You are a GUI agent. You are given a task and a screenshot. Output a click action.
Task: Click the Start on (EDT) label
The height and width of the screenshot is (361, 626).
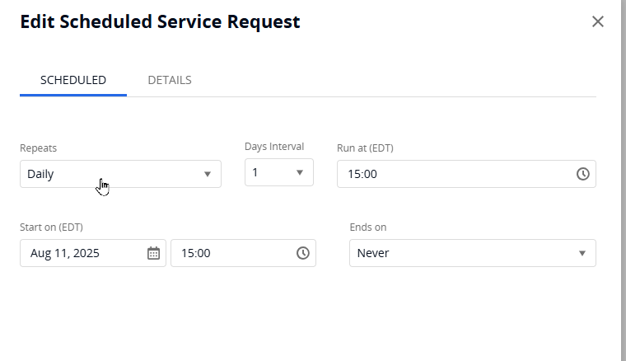click(51, 227)
